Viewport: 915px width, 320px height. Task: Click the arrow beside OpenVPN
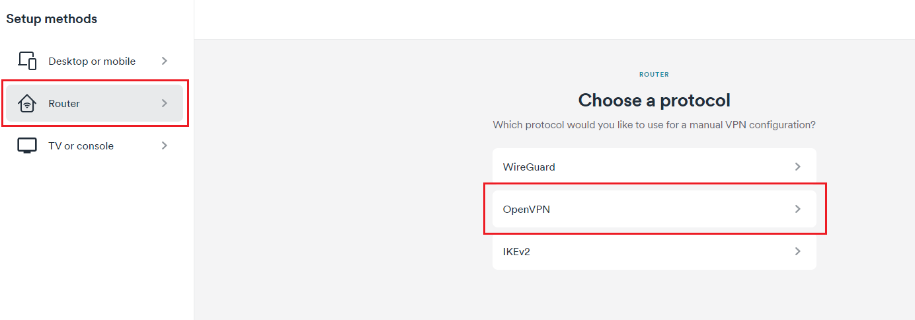click(x=798, y=209)
